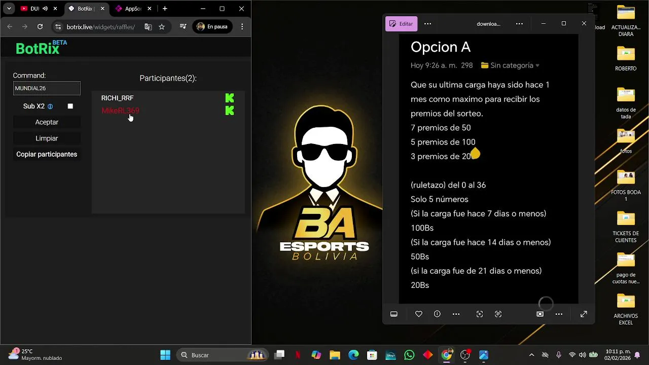Open the three-dot menu beside the download filename
The image size is (649, 365).
(519, 24)
